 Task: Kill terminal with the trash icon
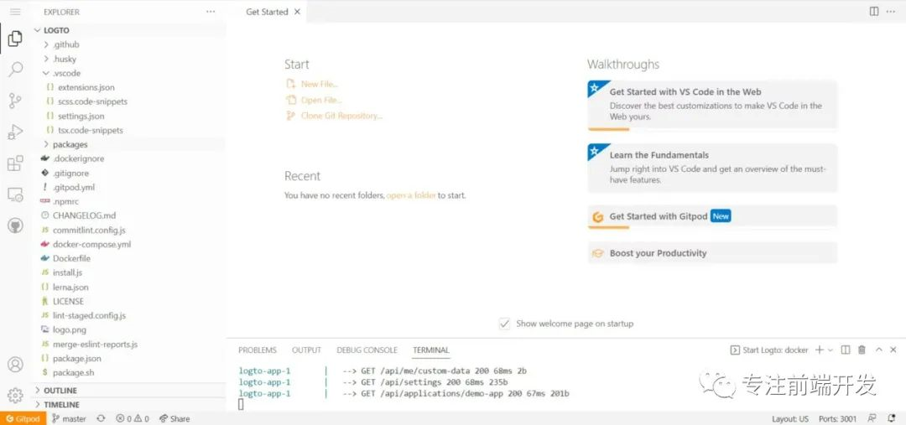tap(862, 350)
